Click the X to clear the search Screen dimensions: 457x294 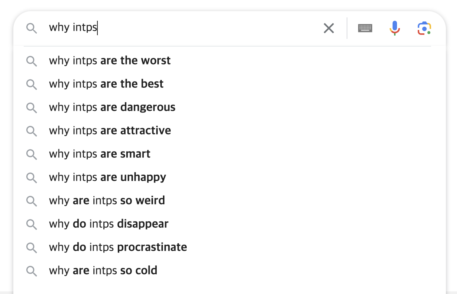click(328, 28)
